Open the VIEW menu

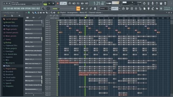tap(23, 8)
